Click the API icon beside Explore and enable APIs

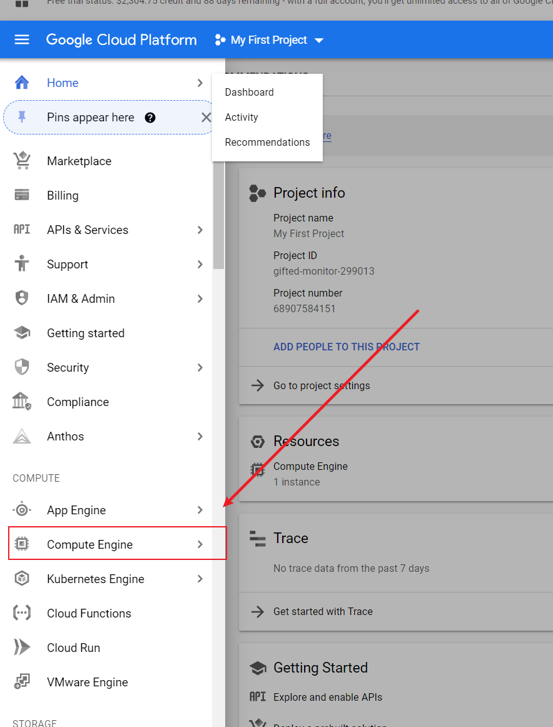[258, 696]
